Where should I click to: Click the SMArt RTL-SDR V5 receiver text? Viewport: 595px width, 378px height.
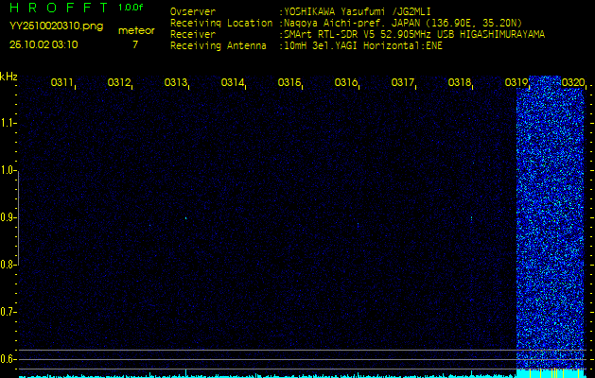click(414, 35)
